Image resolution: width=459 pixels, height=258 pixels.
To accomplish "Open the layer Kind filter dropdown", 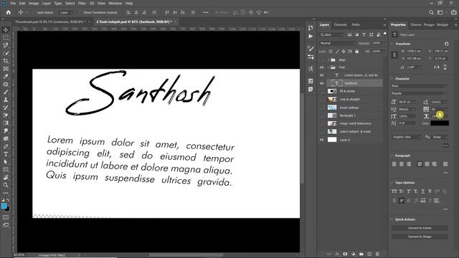I will coord(331,35).
